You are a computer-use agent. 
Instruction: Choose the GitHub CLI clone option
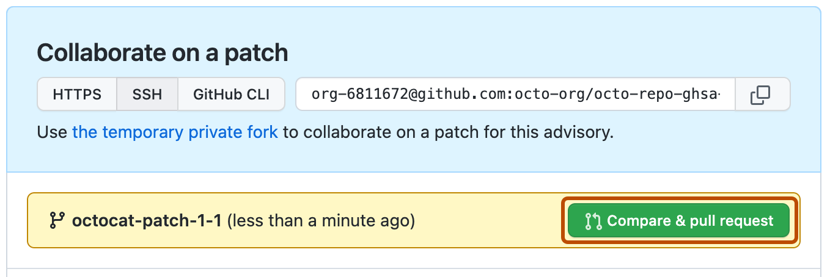point(231,95)
